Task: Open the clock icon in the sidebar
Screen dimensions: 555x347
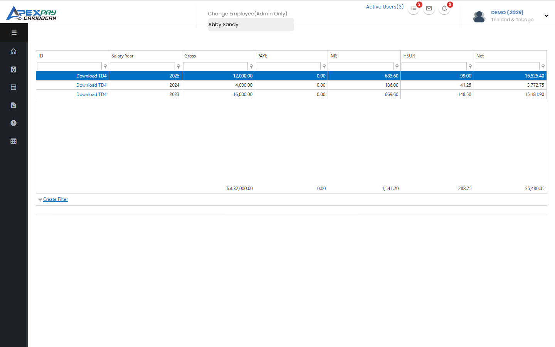Action: [13, 123]
